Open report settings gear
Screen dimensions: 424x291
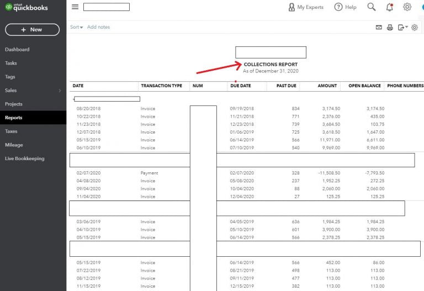click(415, 27)
